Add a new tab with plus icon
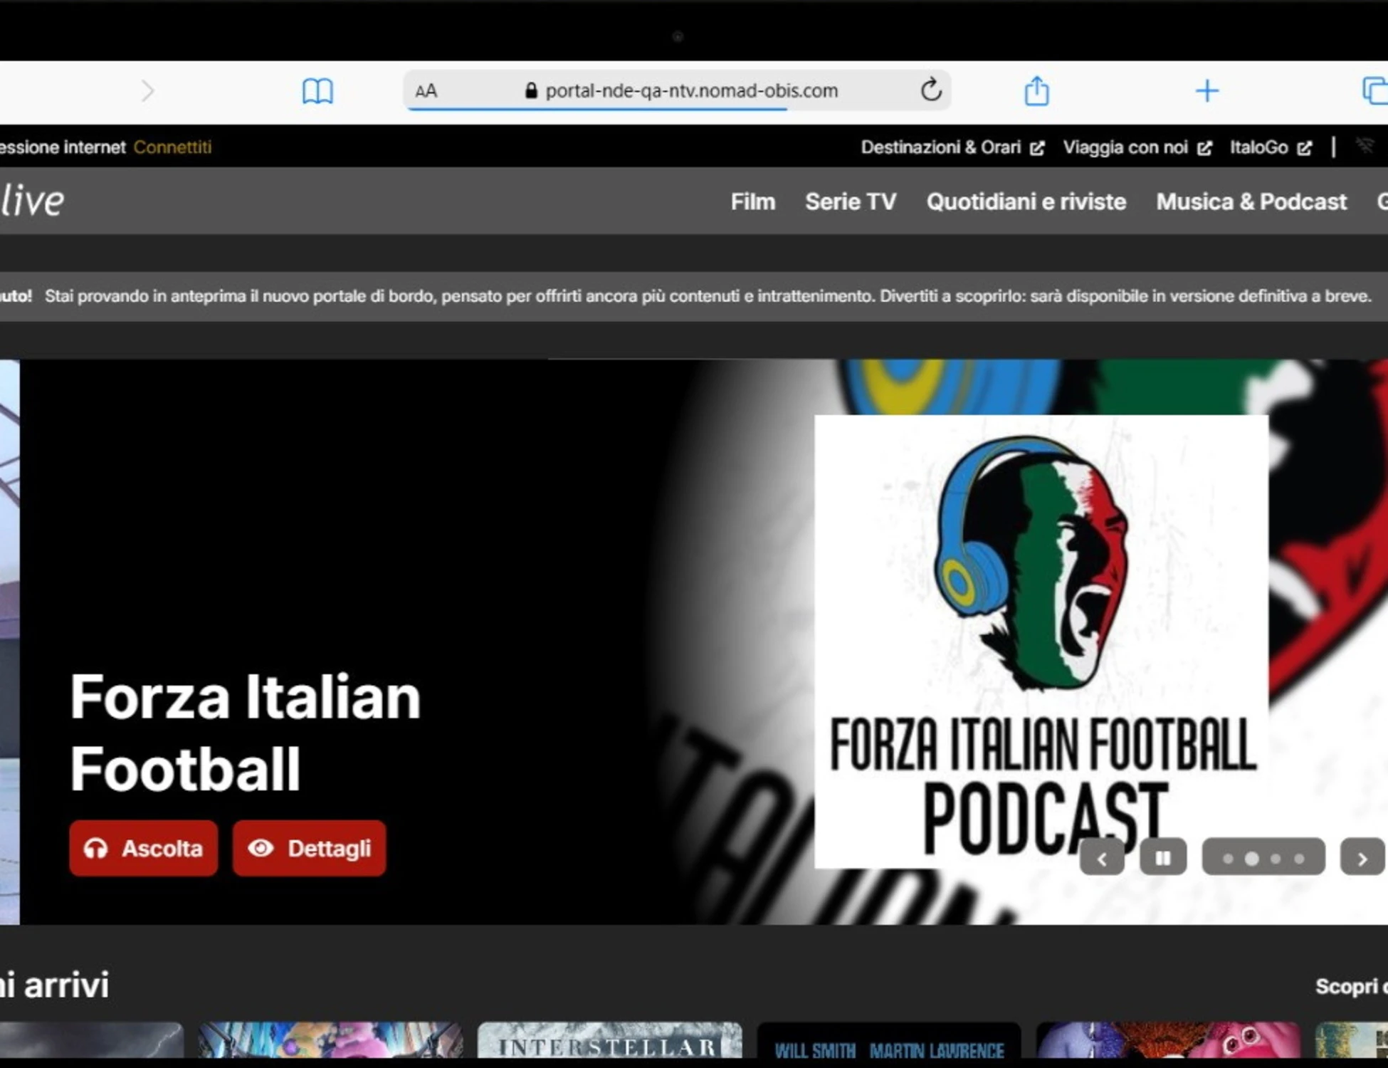1388x1068 pixels. (1207, 90)
